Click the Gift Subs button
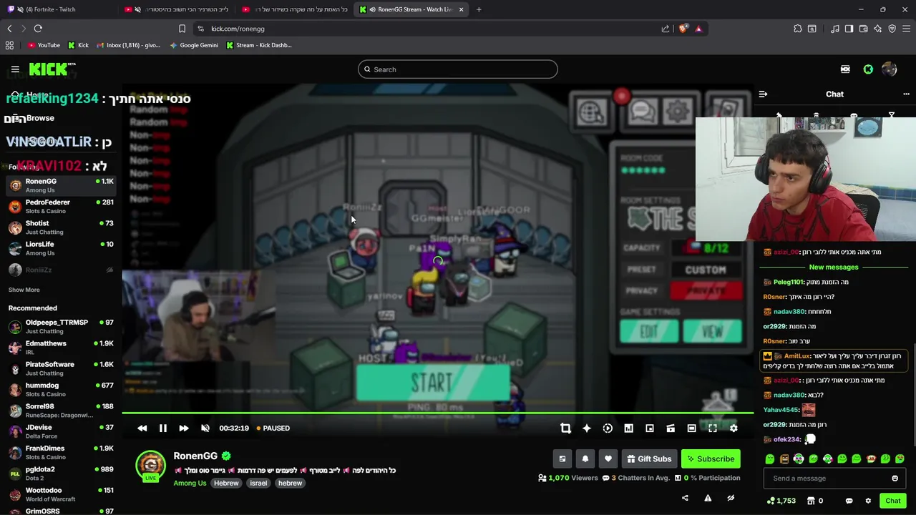The image size is (916, 515). [649, 459]
